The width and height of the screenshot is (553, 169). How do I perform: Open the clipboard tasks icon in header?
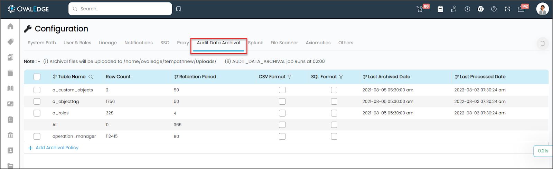[x=440, y=9]
